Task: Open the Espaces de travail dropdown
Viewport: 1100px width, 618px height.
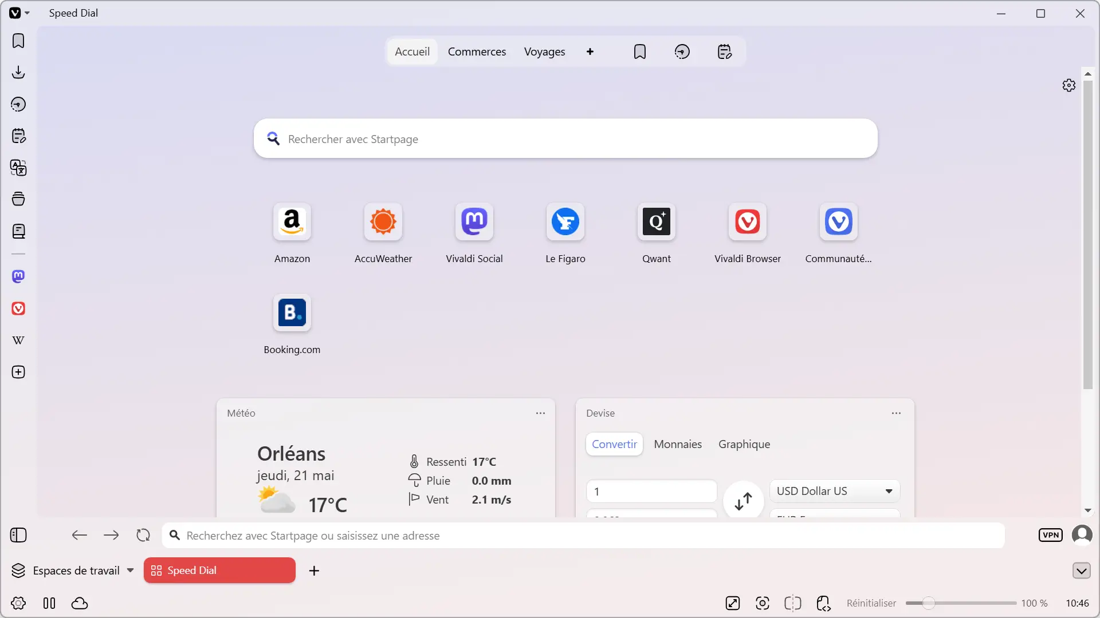Action: pos(73,571)
